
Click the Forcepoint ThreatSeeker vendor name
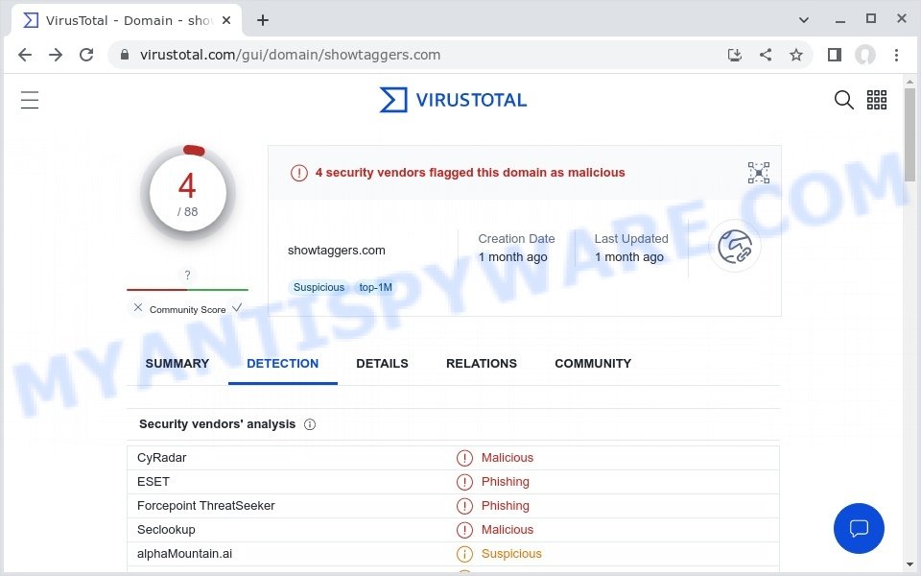(205, 506)
